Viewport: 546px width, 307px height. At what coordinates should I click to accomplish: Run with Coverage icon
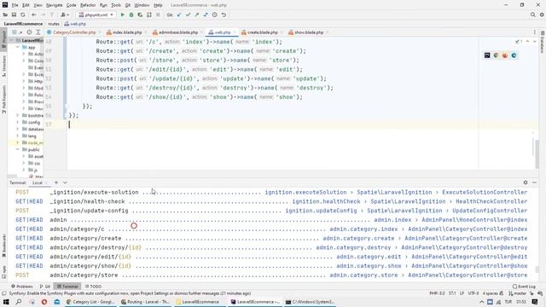[140, 15]
